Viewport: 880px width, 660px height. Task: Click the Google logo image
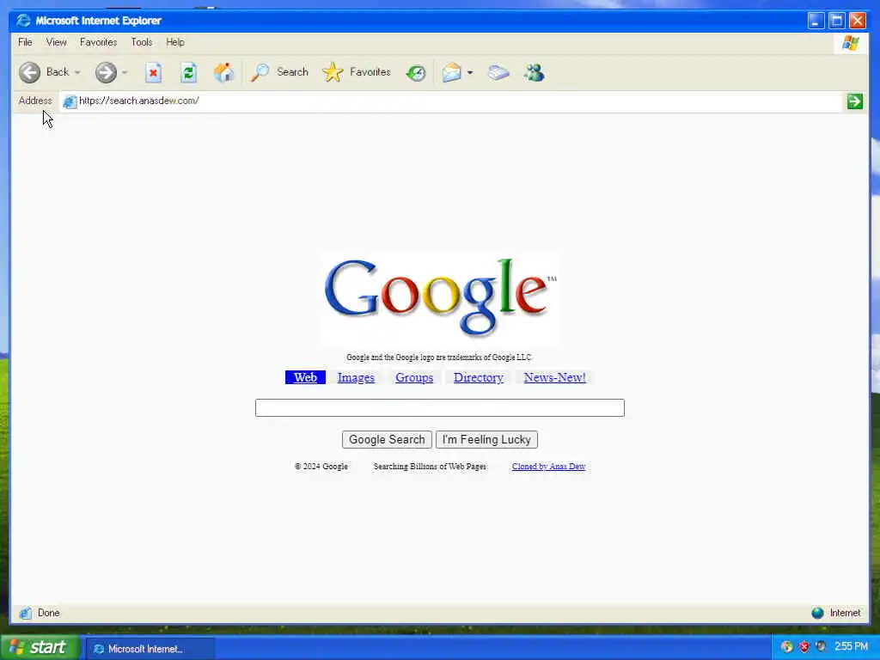pyautogui.click(x=440, y=297)
